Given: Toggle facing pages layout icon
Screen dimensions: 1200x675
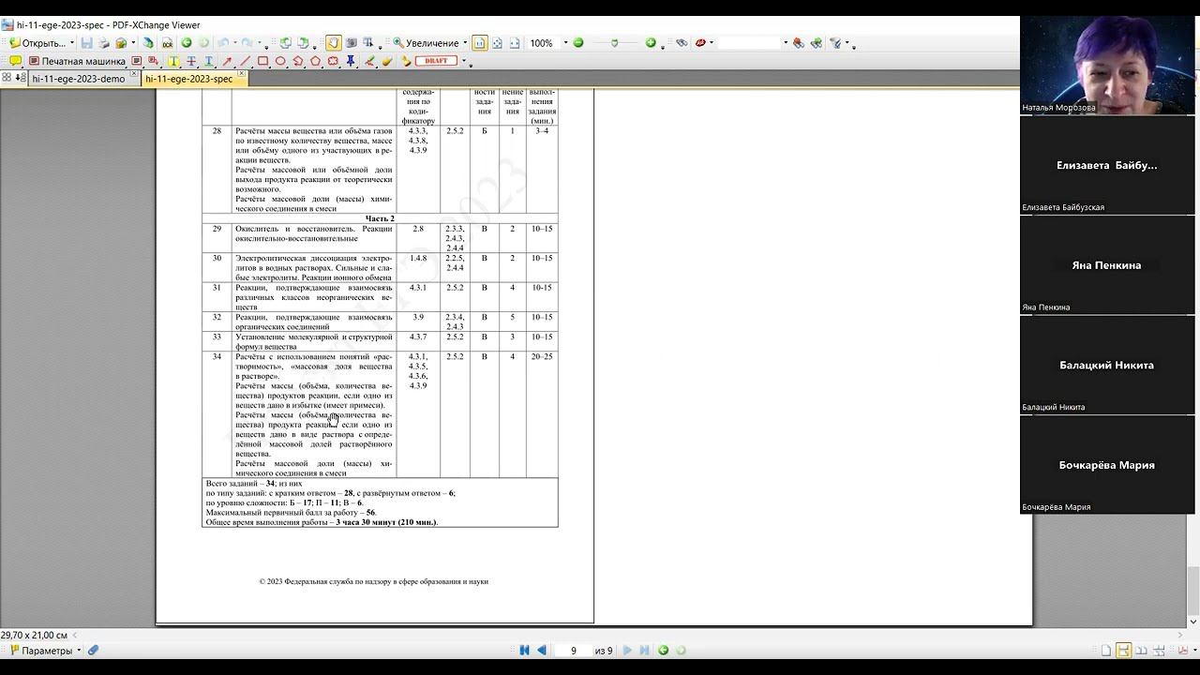Looking at the screenshot, I should click(1141, 650).
